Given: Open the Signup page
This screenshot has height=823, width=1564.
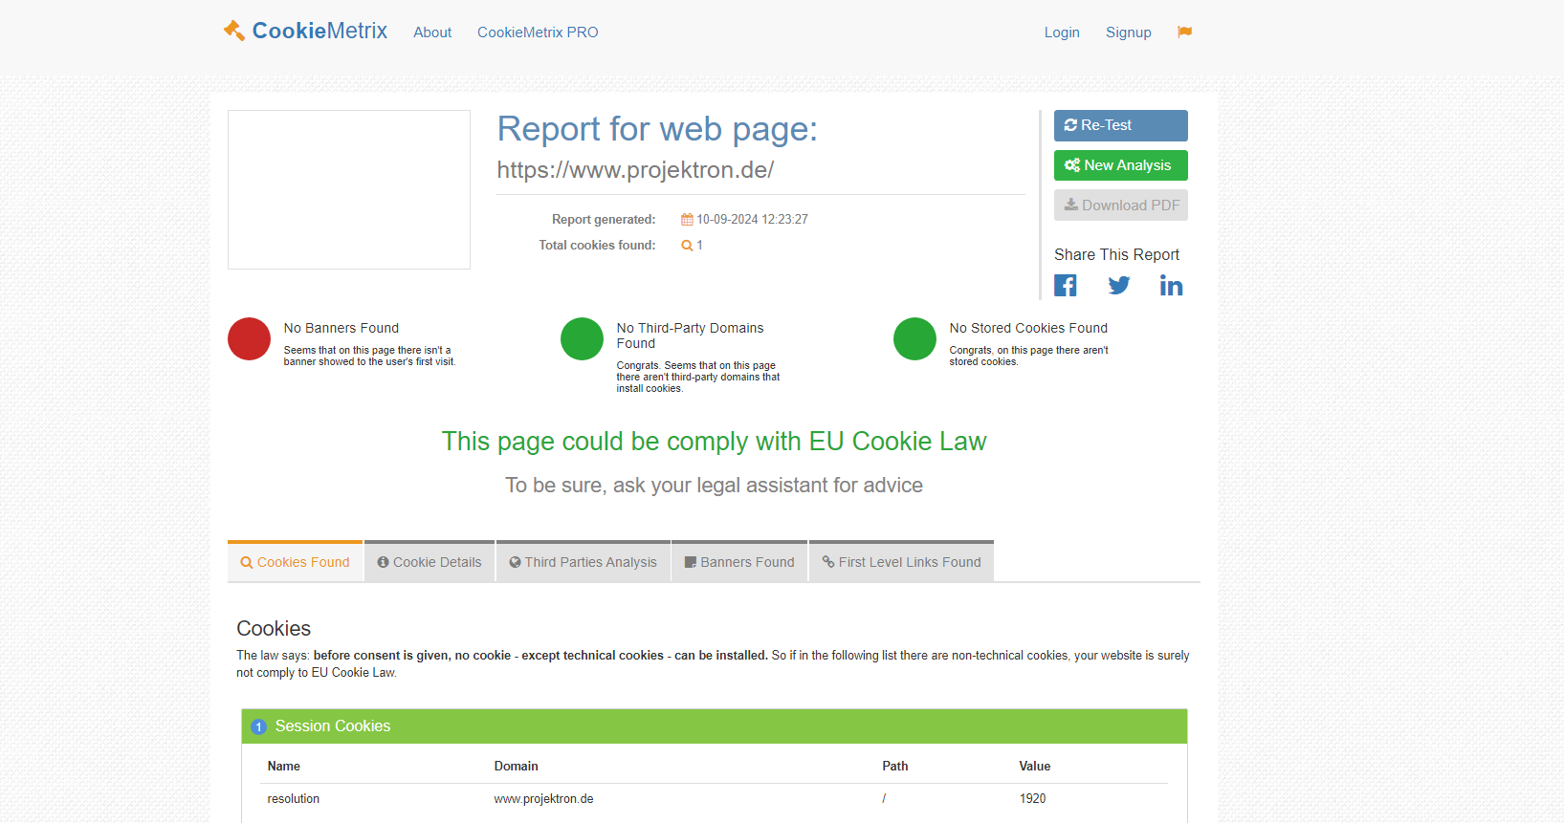Looking at the screenshot, I should point(1128,32).
